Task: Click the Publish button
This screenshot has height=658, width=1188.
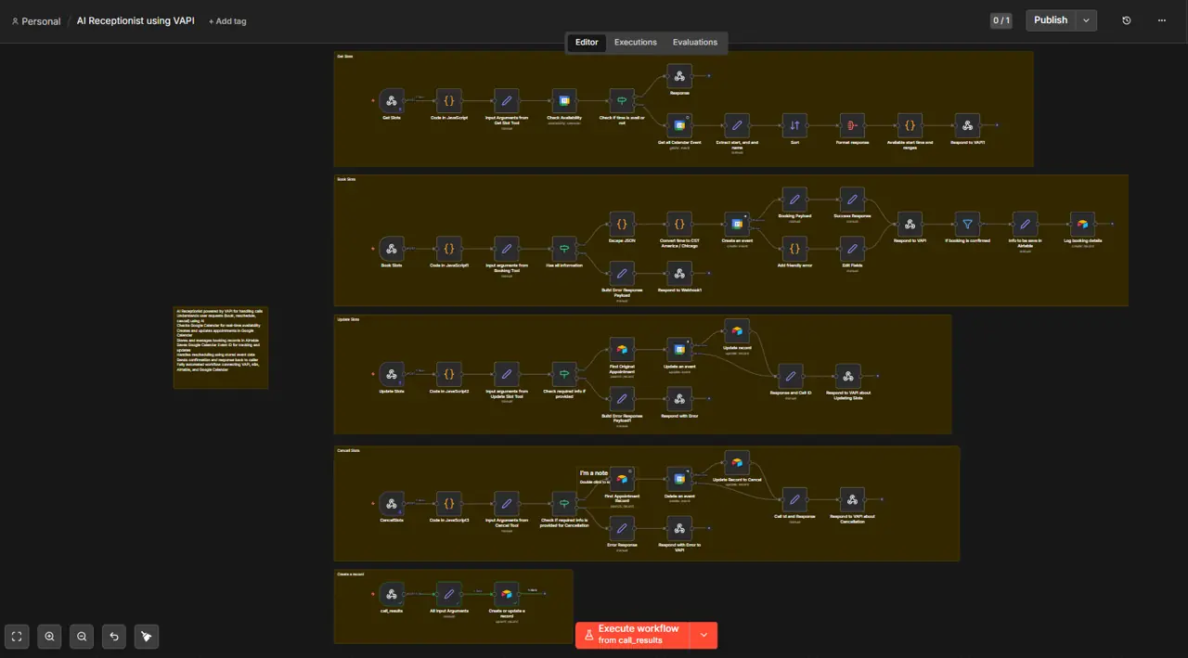Action: coord(1051,20)
